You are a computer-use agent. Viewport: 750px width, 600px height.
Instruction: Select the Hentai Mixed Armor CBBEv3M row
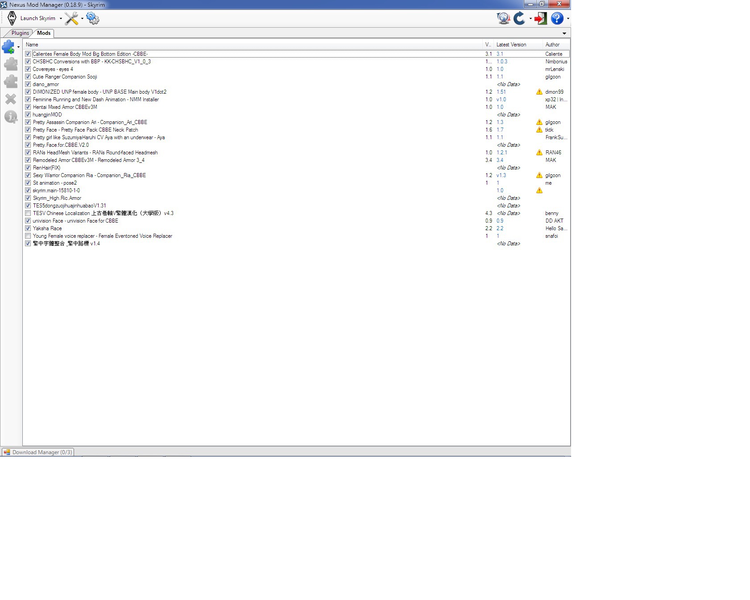65,107
